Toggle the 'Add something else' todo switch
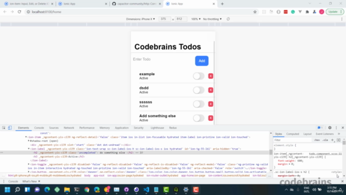This screenshot has width=346, height=195. click(x=198, y=118)
